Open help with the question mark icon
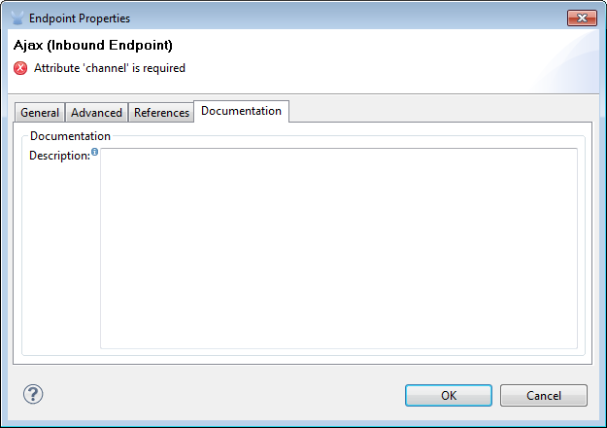Viewport: 607px width, 428px height. [x=33, y=394]
